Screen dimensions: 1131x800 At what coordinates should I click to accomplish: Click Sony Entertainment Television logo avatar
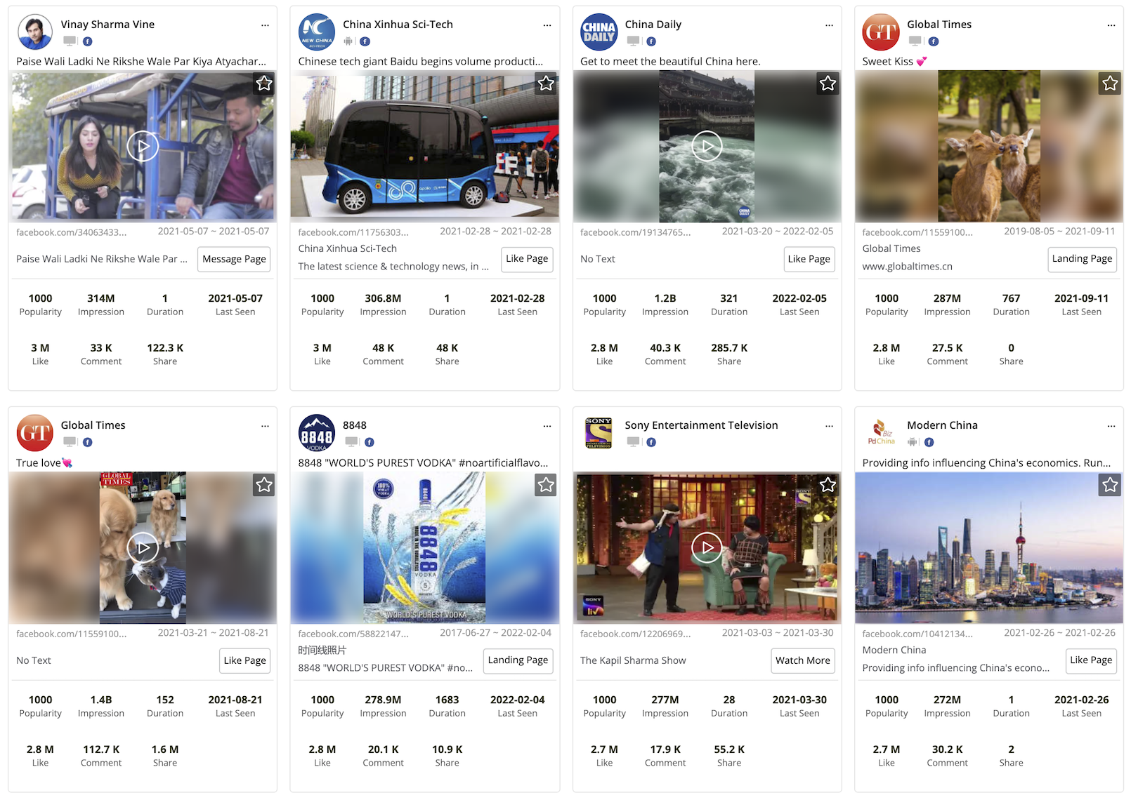coord(599,433)
